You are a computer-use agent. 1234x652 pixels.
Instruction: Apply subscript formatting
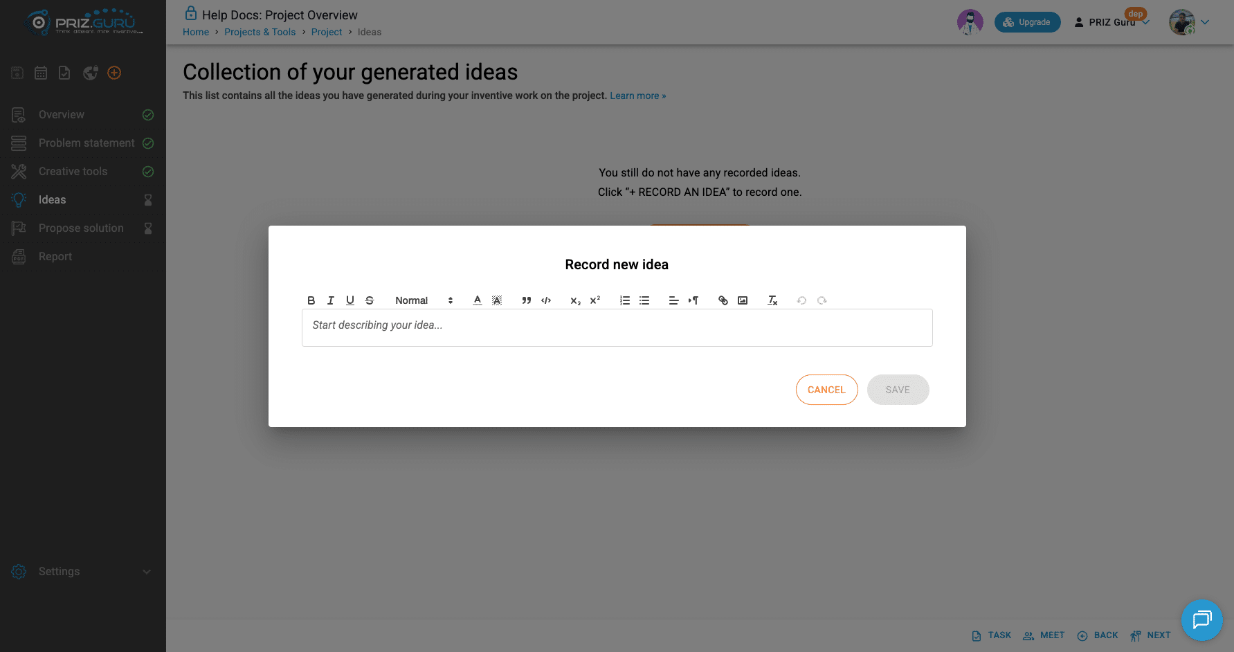[x=575, y=300]
